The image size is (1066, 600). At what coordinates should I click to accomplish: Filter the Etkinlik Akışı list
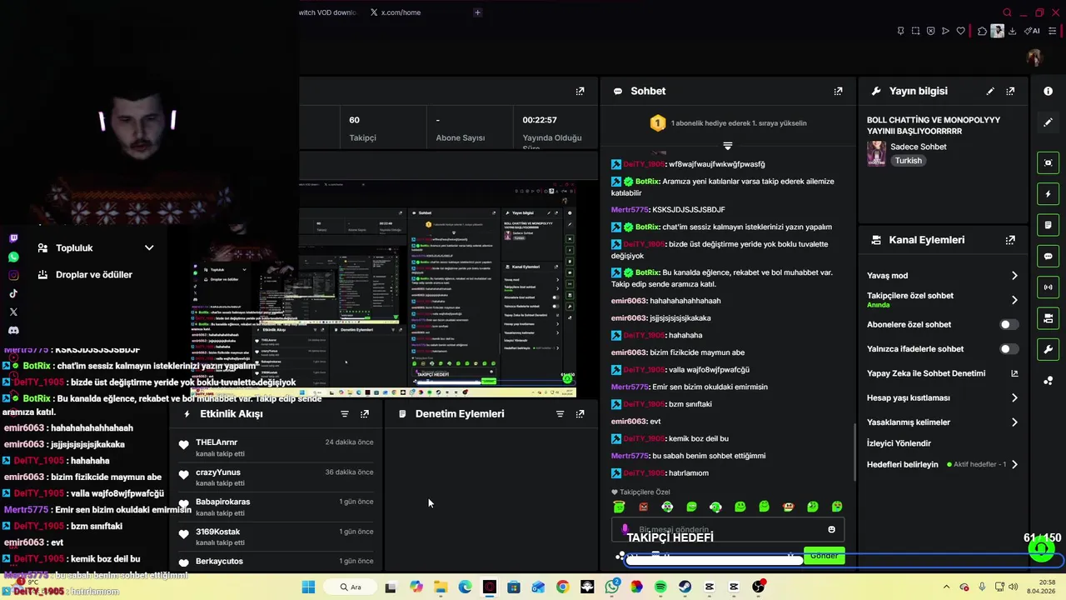[345, 413]
